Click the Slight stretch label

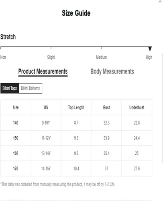(x=51, y=57)
